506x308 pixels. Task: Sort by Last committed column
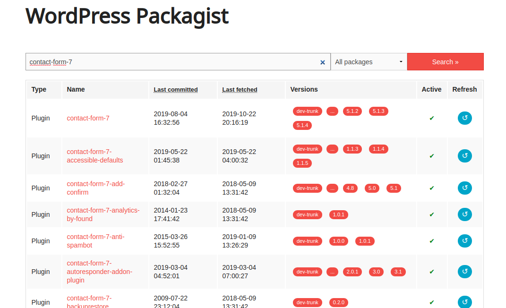click(176, 89)
